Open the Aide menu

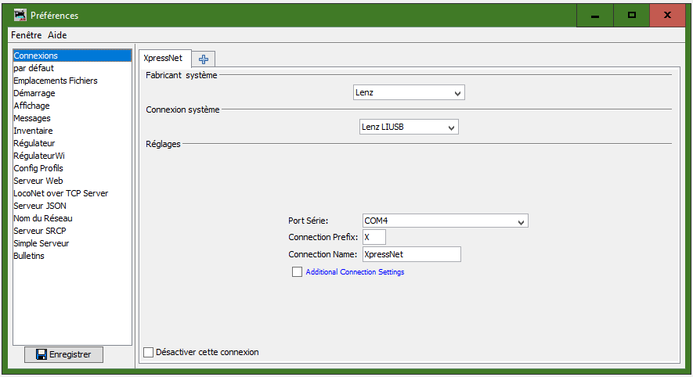tap(57, 35)
